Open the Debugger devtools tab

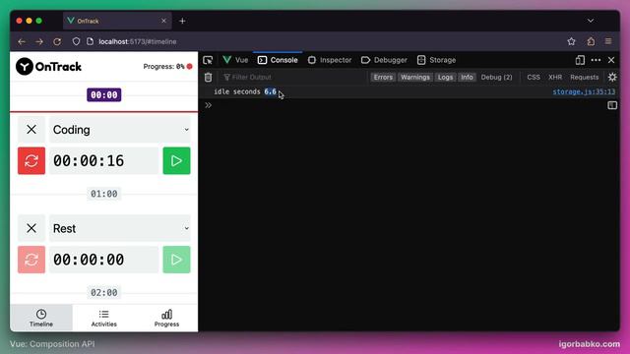pos(384,60)
